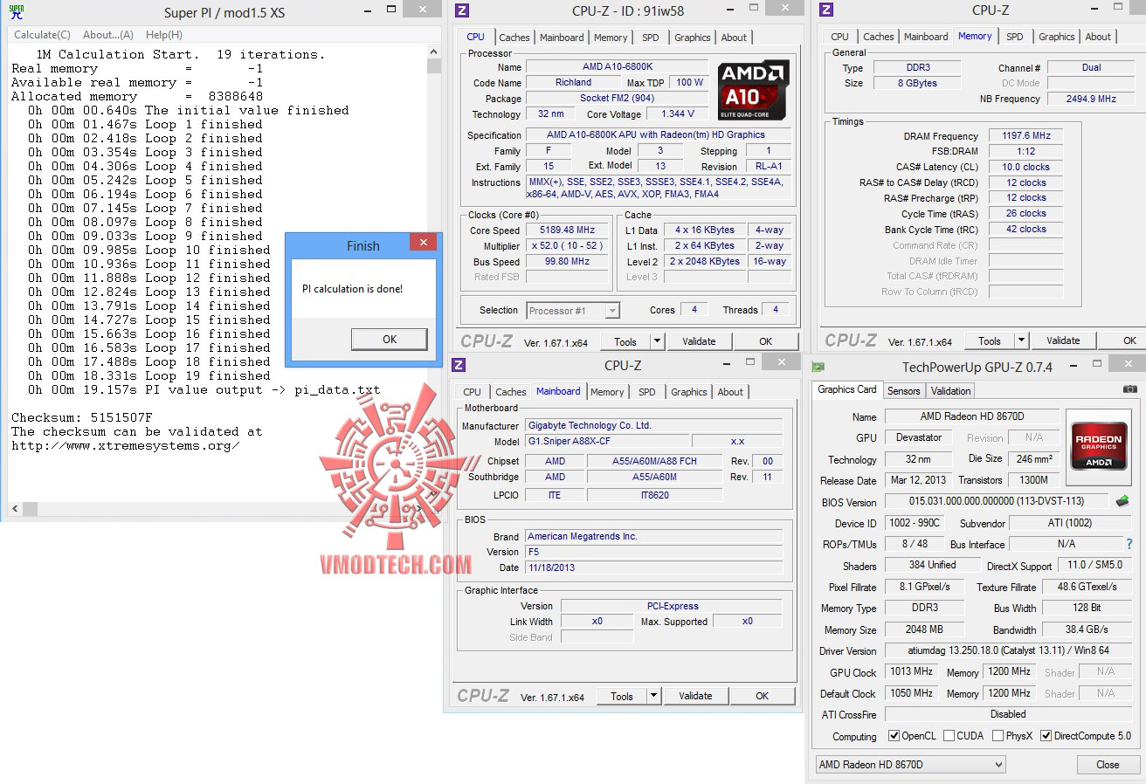Click the Bus Interface question mark icon
Viewport: 1146px width, 784px height.
[1129, 544]
